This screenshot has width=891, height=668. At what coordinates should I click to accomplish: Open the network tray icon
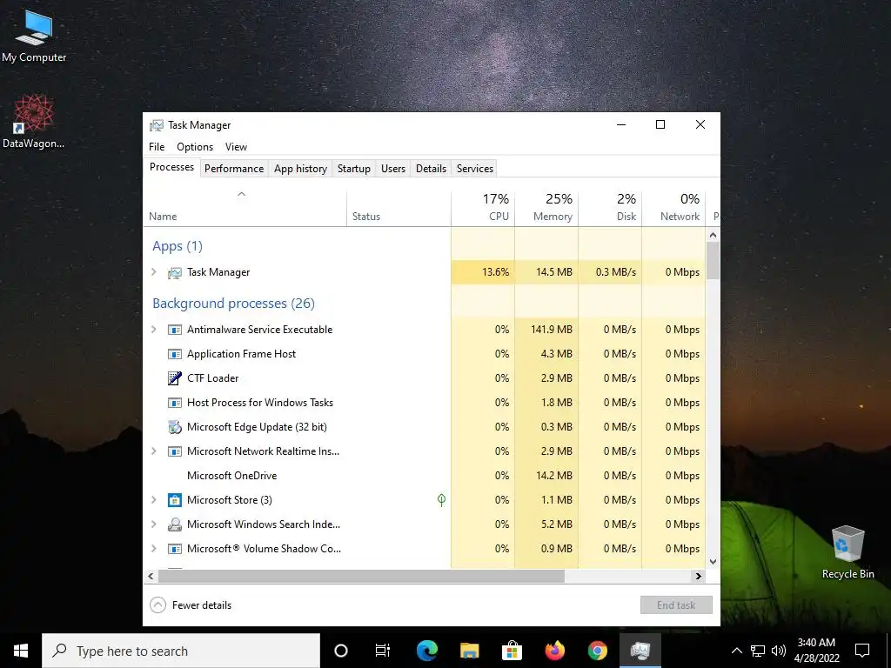tap(758, 651)
